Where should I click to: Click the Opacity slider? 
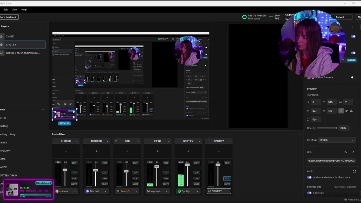tap(327, 128)
